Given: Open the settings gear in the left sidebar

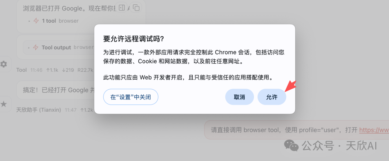Looking at the screenshot, I should coord(4,64).
